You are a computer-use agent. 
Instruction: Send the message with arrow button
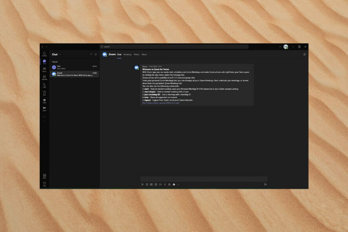(265, 184)
